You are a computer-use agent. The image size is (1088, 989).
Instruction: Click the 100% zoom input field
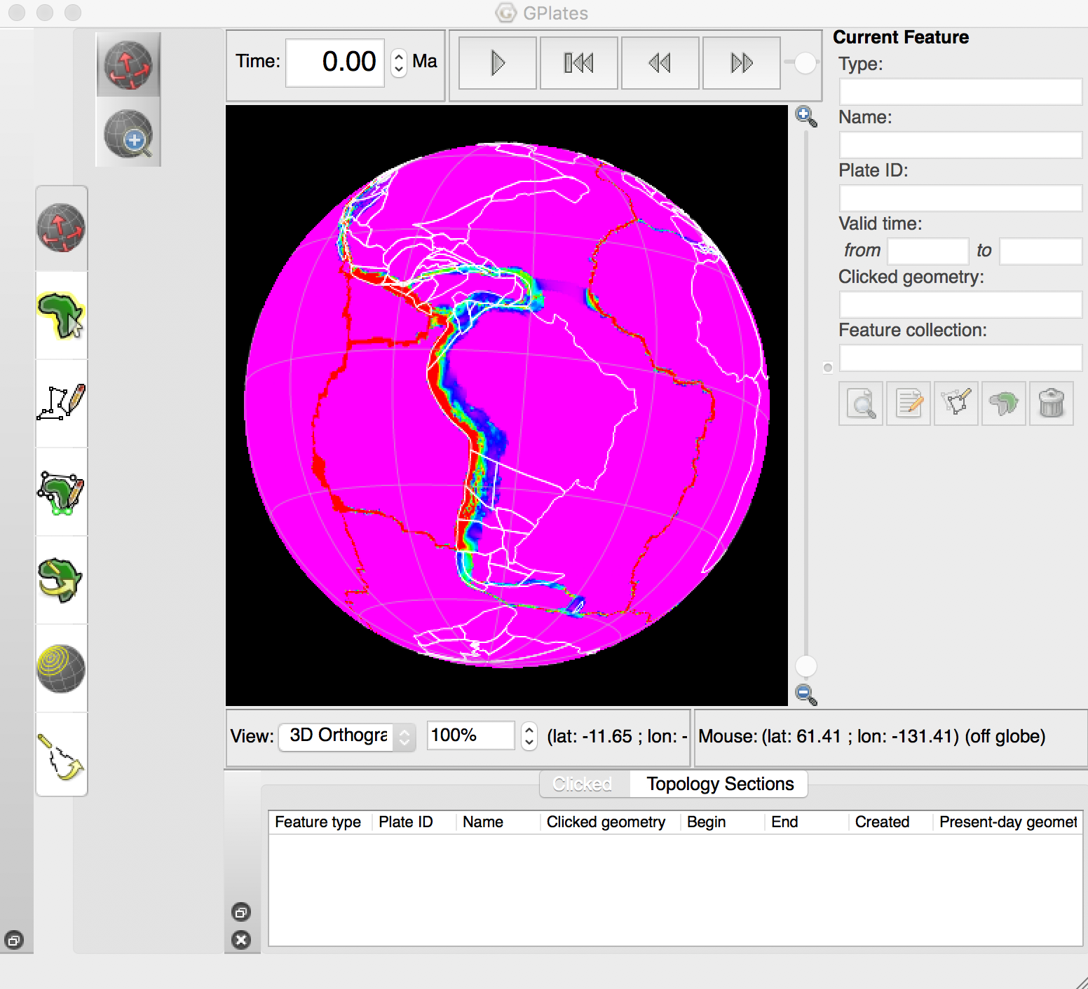pos(471,735)
